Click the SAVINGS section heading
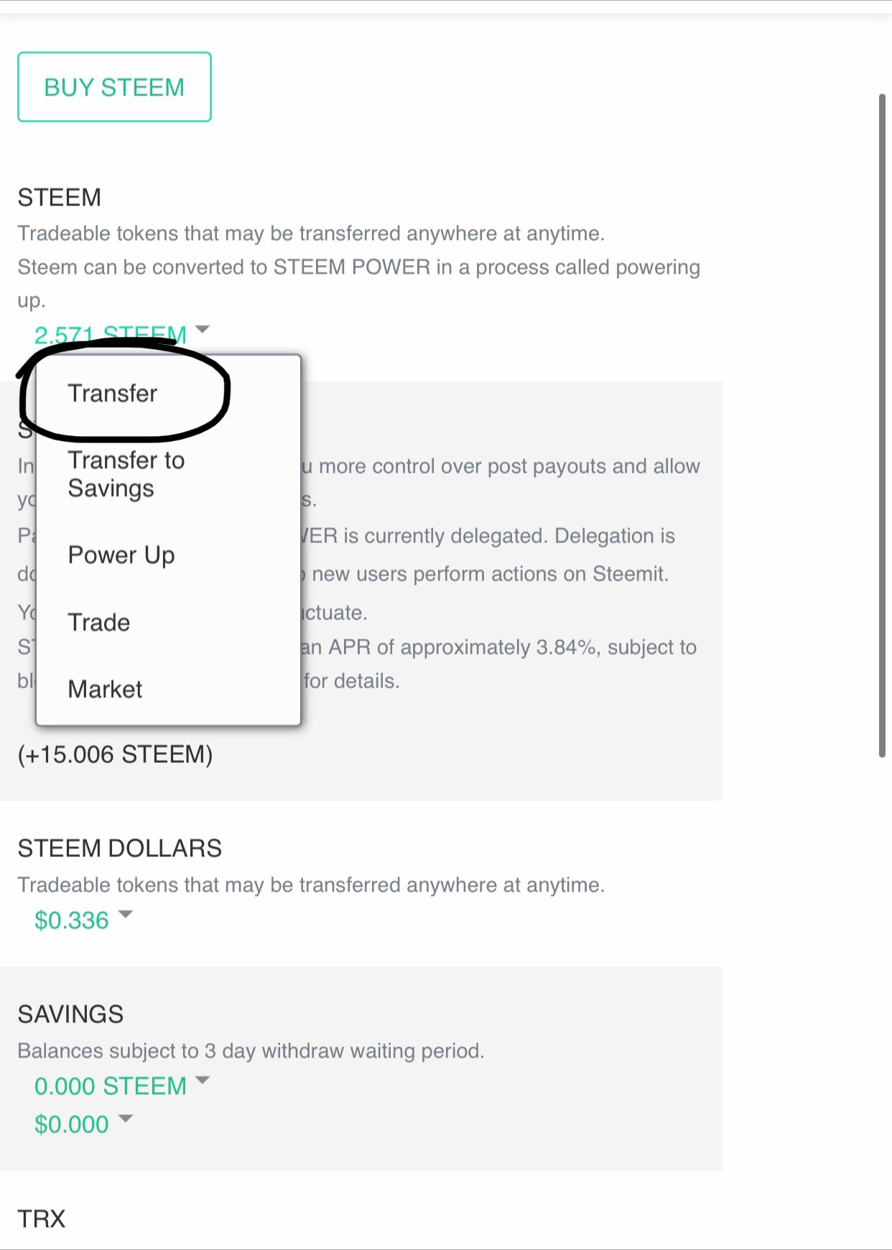Image resolution: width=892 pixels, height=1250 pixels. [70, 1014]
